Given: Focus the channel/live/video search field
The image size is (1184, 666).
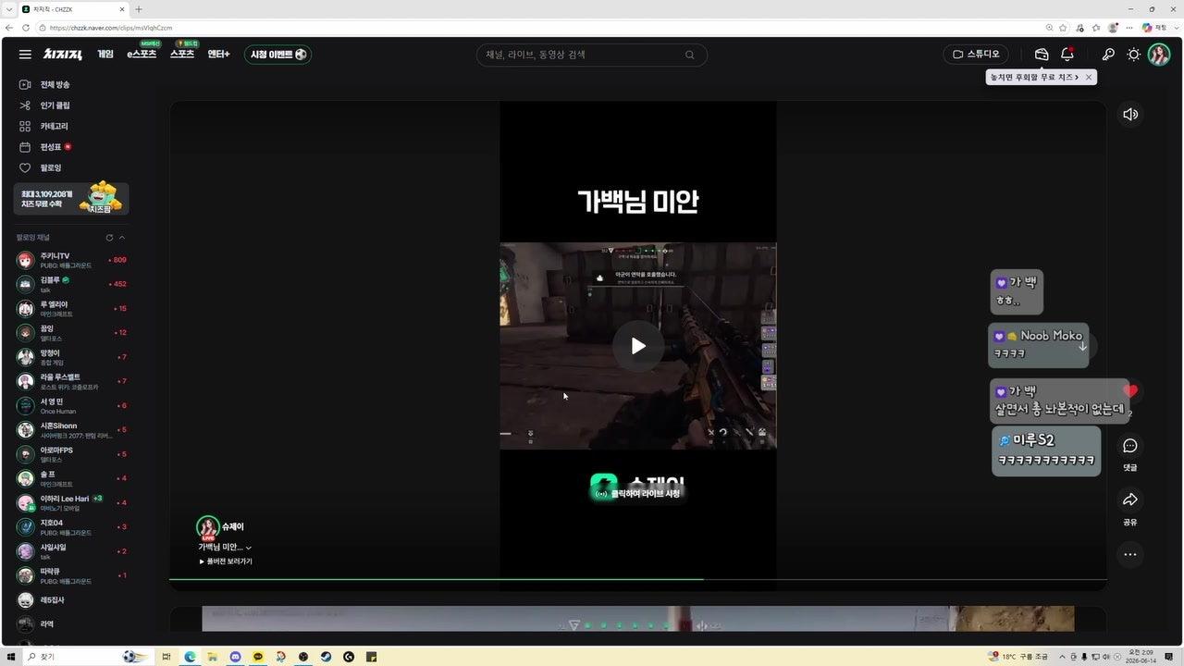Looking at the screenshot, I should 592,55.
